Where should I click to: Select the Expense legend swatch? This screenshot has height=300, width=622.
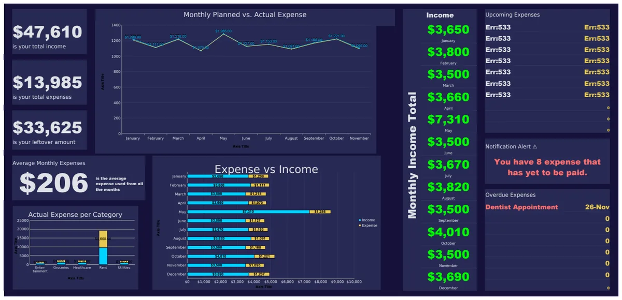360,226
